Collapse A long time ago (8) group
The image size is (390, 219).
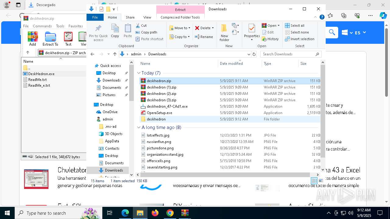click(x=139, y=127)
